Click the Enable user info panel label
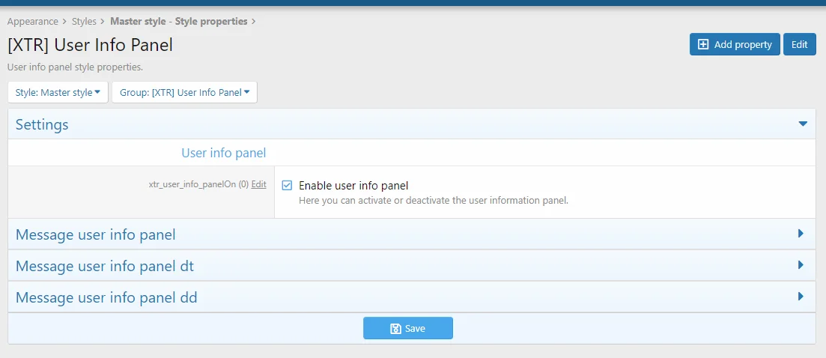This screenshot has height=358, width=826. pos(353,186)
